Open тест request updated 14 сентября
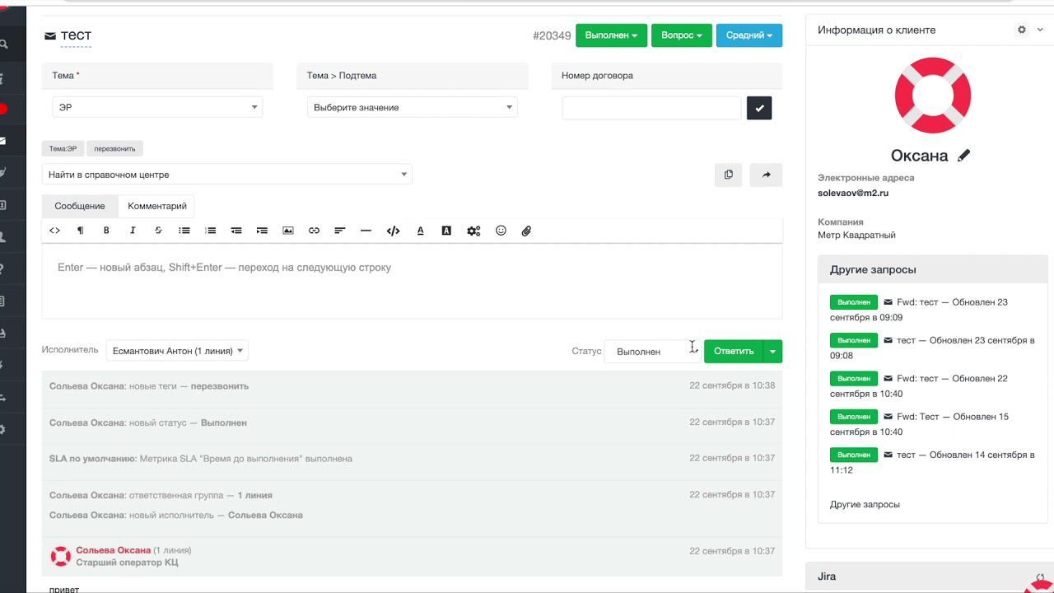1054x593 pixels. point(932,462)
